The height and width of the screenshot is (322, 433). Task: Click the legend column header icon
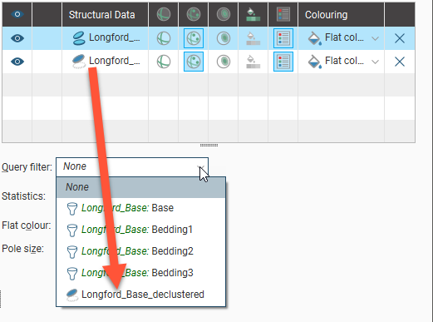pyautogui.click(x=283, y=14)
